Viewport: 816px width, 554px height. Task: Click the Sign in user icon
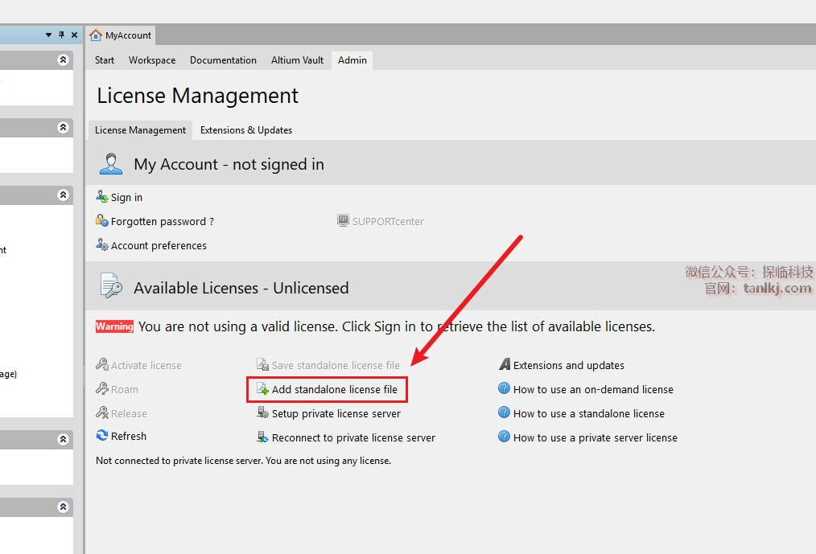click(x=102, y=197)
